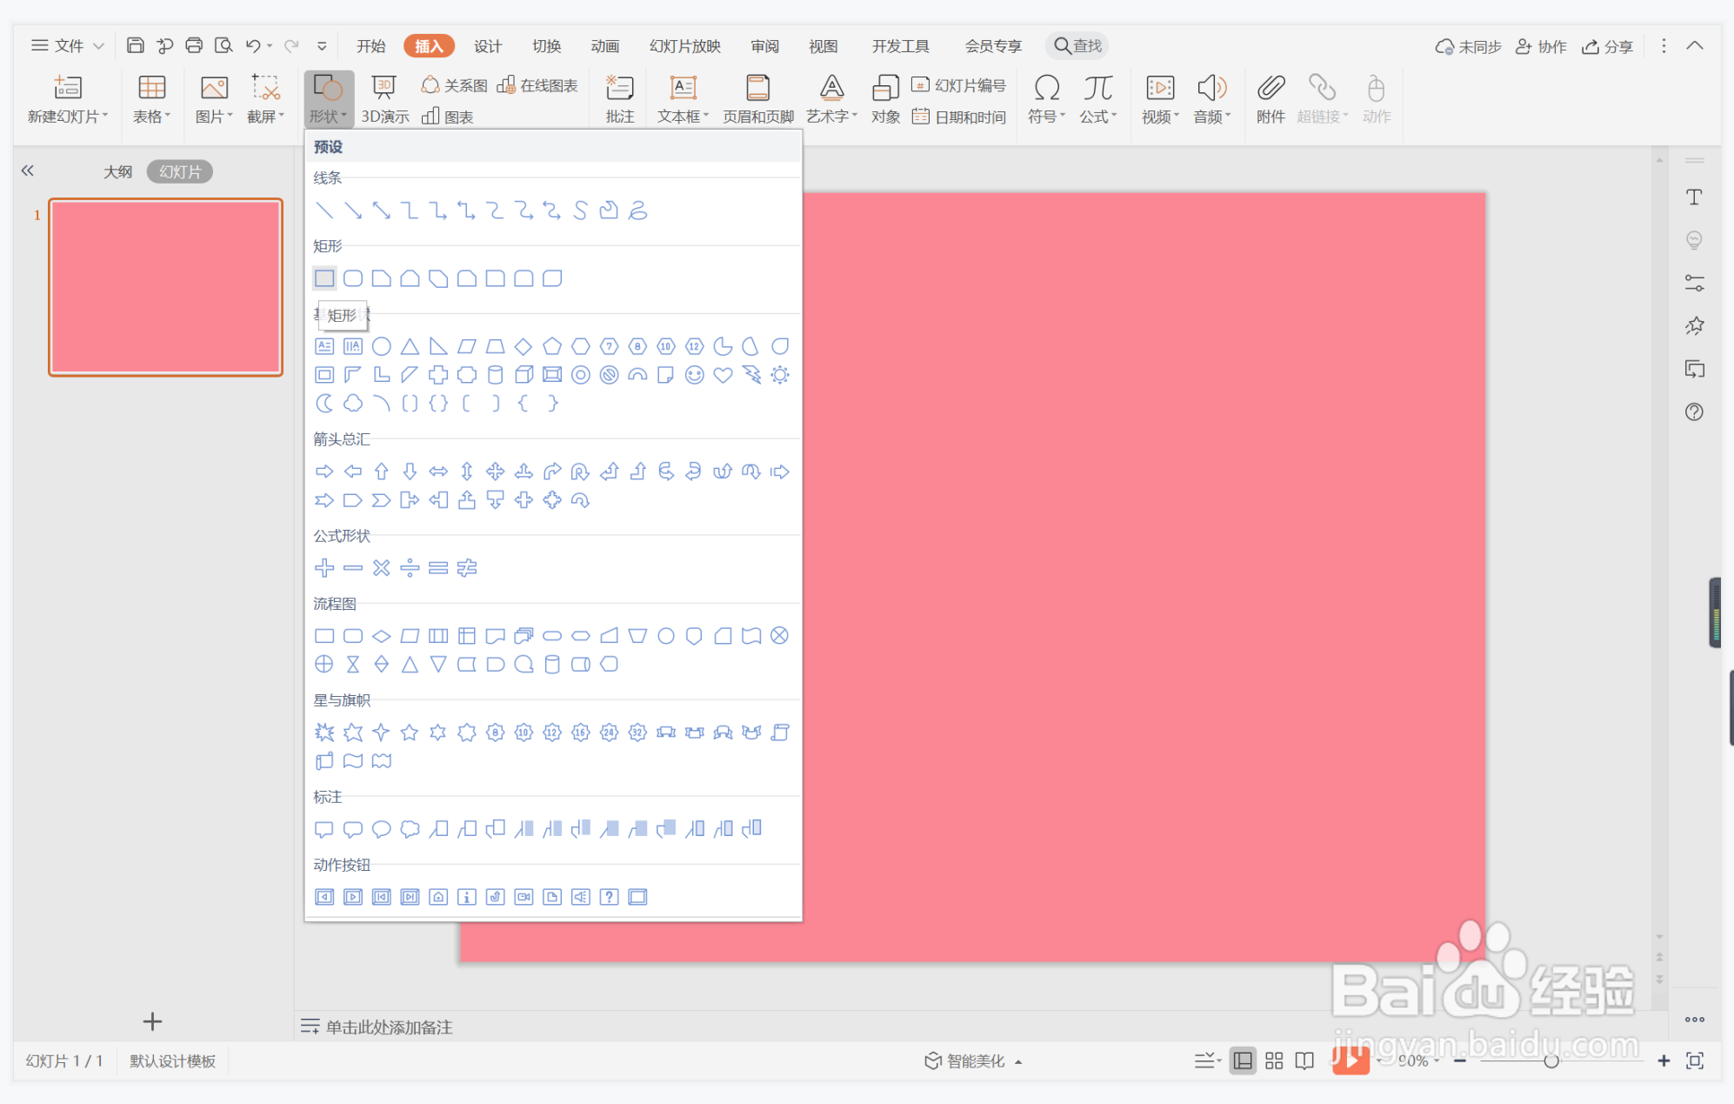Start slideshow with orange play button
Screen dimensions: 1734x1104
[x=1351, y=1061]
